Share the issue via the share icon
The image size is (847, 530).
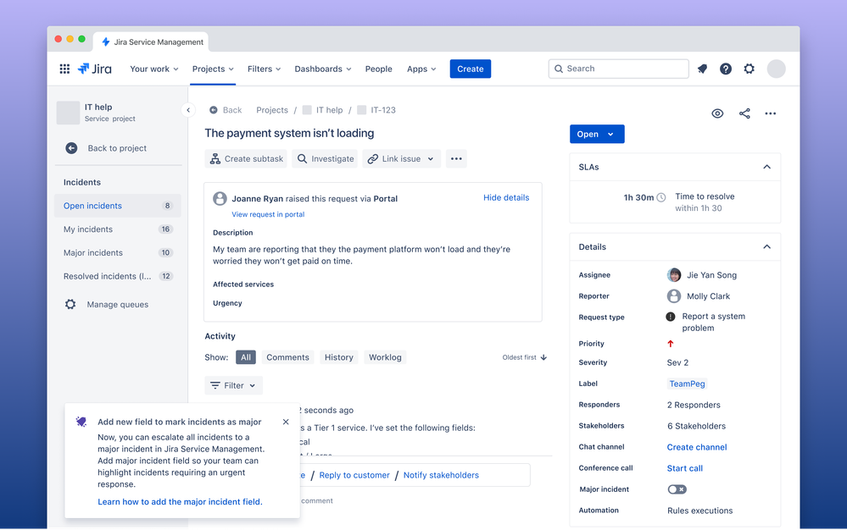click(744, 113)
